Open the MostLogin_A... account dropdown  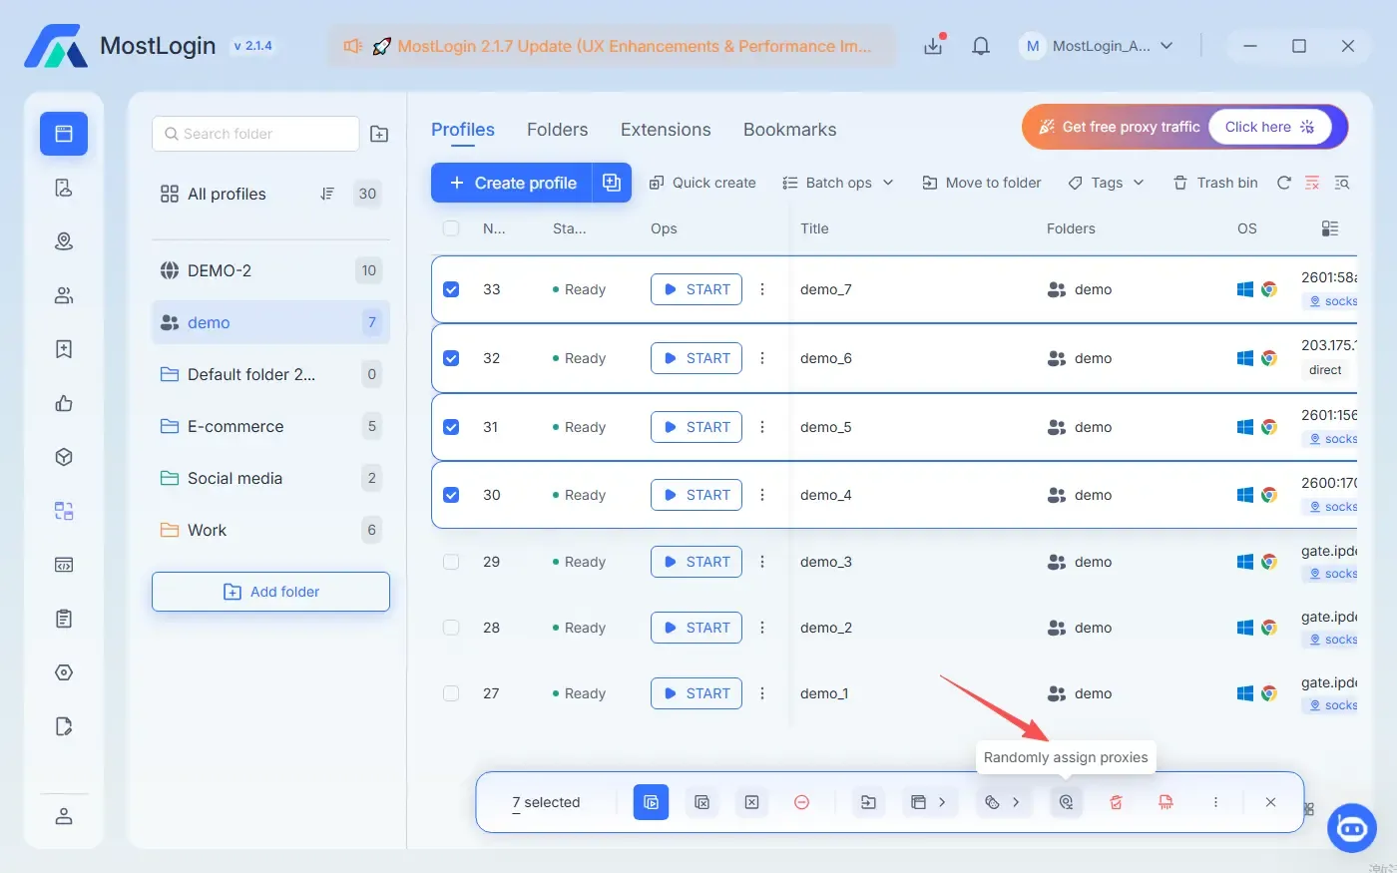[1098, 46]
